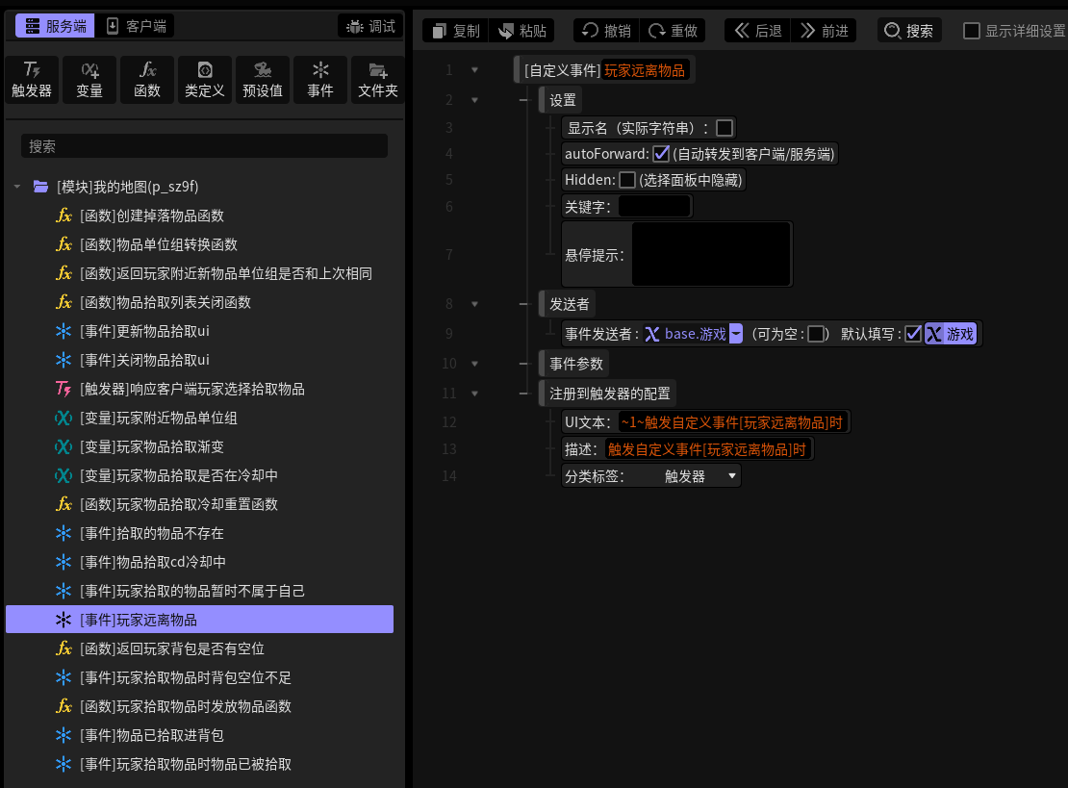Screen dimensions: 1068x788
Task: Open [函数]玩家拾取物品时发放物品函数
Action: [x=186, y=706]
